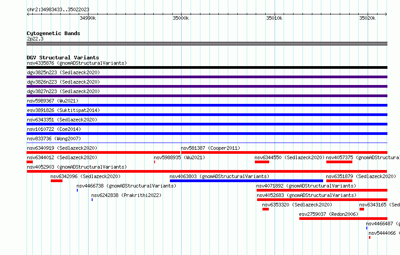Click the blue esv3891826 variant bar
This screenshot has width=400, height=255.
[x=207, y=115]
